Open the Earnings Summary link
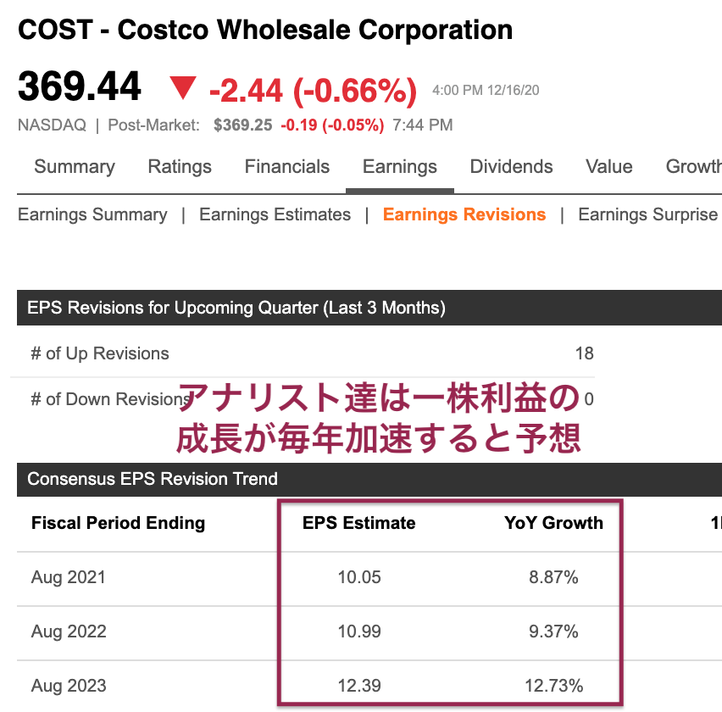 [x=92, y=214]
